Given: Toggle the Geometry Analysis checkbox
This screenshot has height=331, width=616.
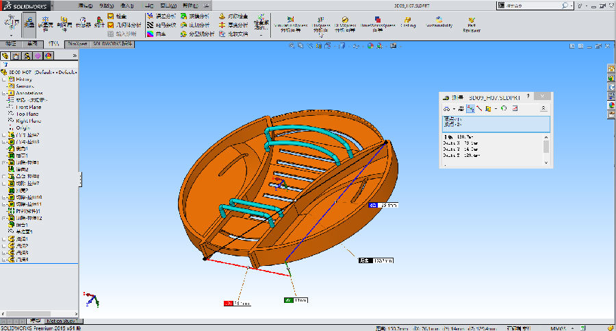Looking at the screenshot, I should pyautogui.click(x=111, y=25).
